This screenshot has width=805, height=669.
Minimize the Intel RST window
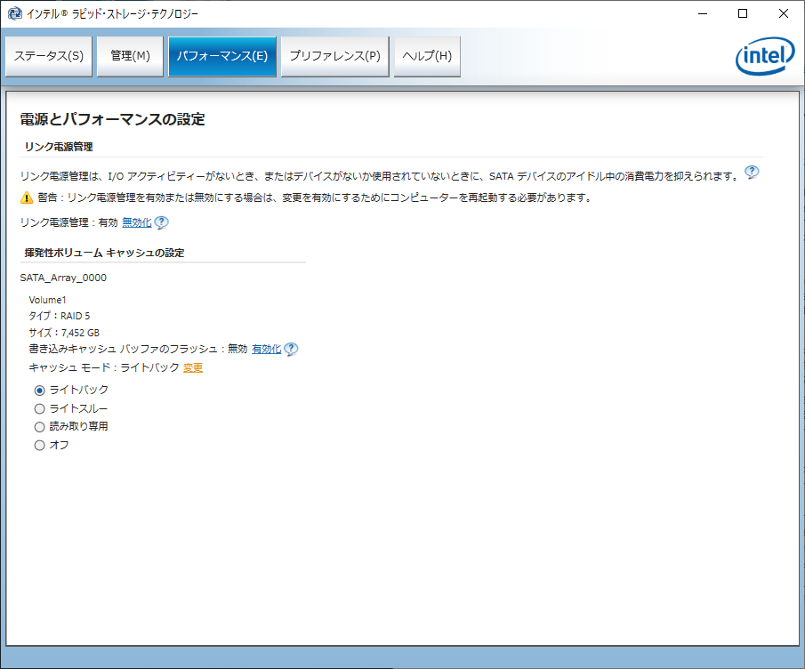(x=703, y=13)
